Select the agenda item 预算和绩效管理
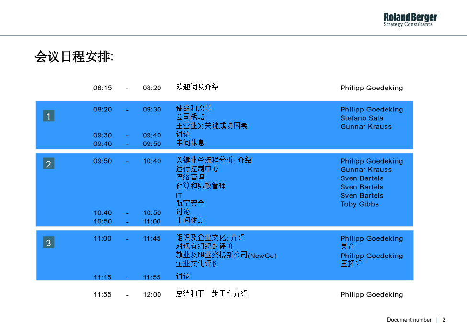 coord(201,186)
